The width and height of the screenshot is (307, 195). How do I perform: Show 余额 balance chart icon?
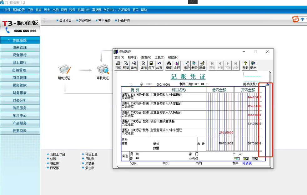(x=177, y=66)
